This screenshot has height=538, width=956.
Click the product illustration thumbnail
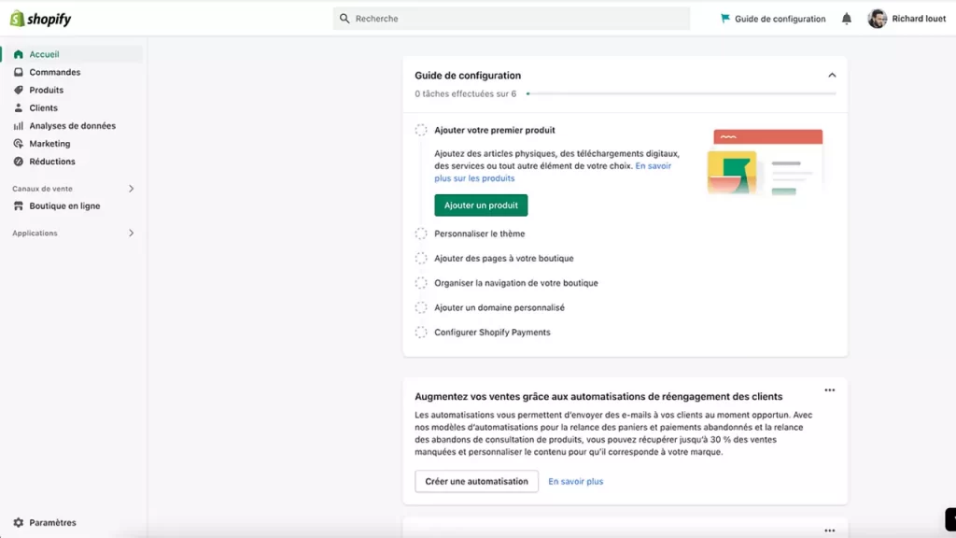click(766, 163)
